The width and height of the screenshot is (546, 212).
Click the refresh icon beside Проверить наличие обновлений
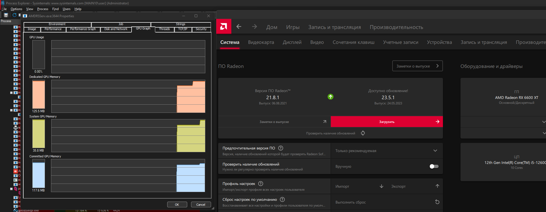click(x=363, y=133)
